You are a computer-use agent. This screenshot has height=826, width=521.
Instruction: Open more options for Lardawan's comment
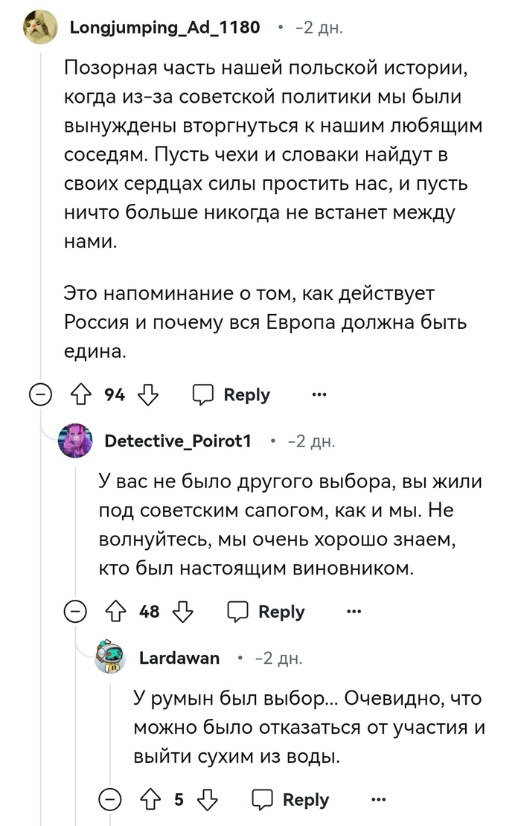tap(378, 800)
